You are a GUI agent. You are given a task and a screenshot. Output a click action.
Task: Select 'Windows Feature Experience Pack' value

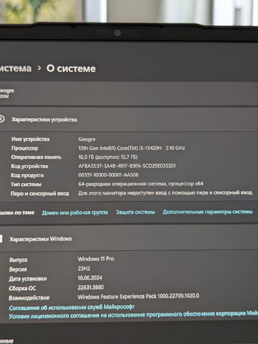tap(138, 296)
